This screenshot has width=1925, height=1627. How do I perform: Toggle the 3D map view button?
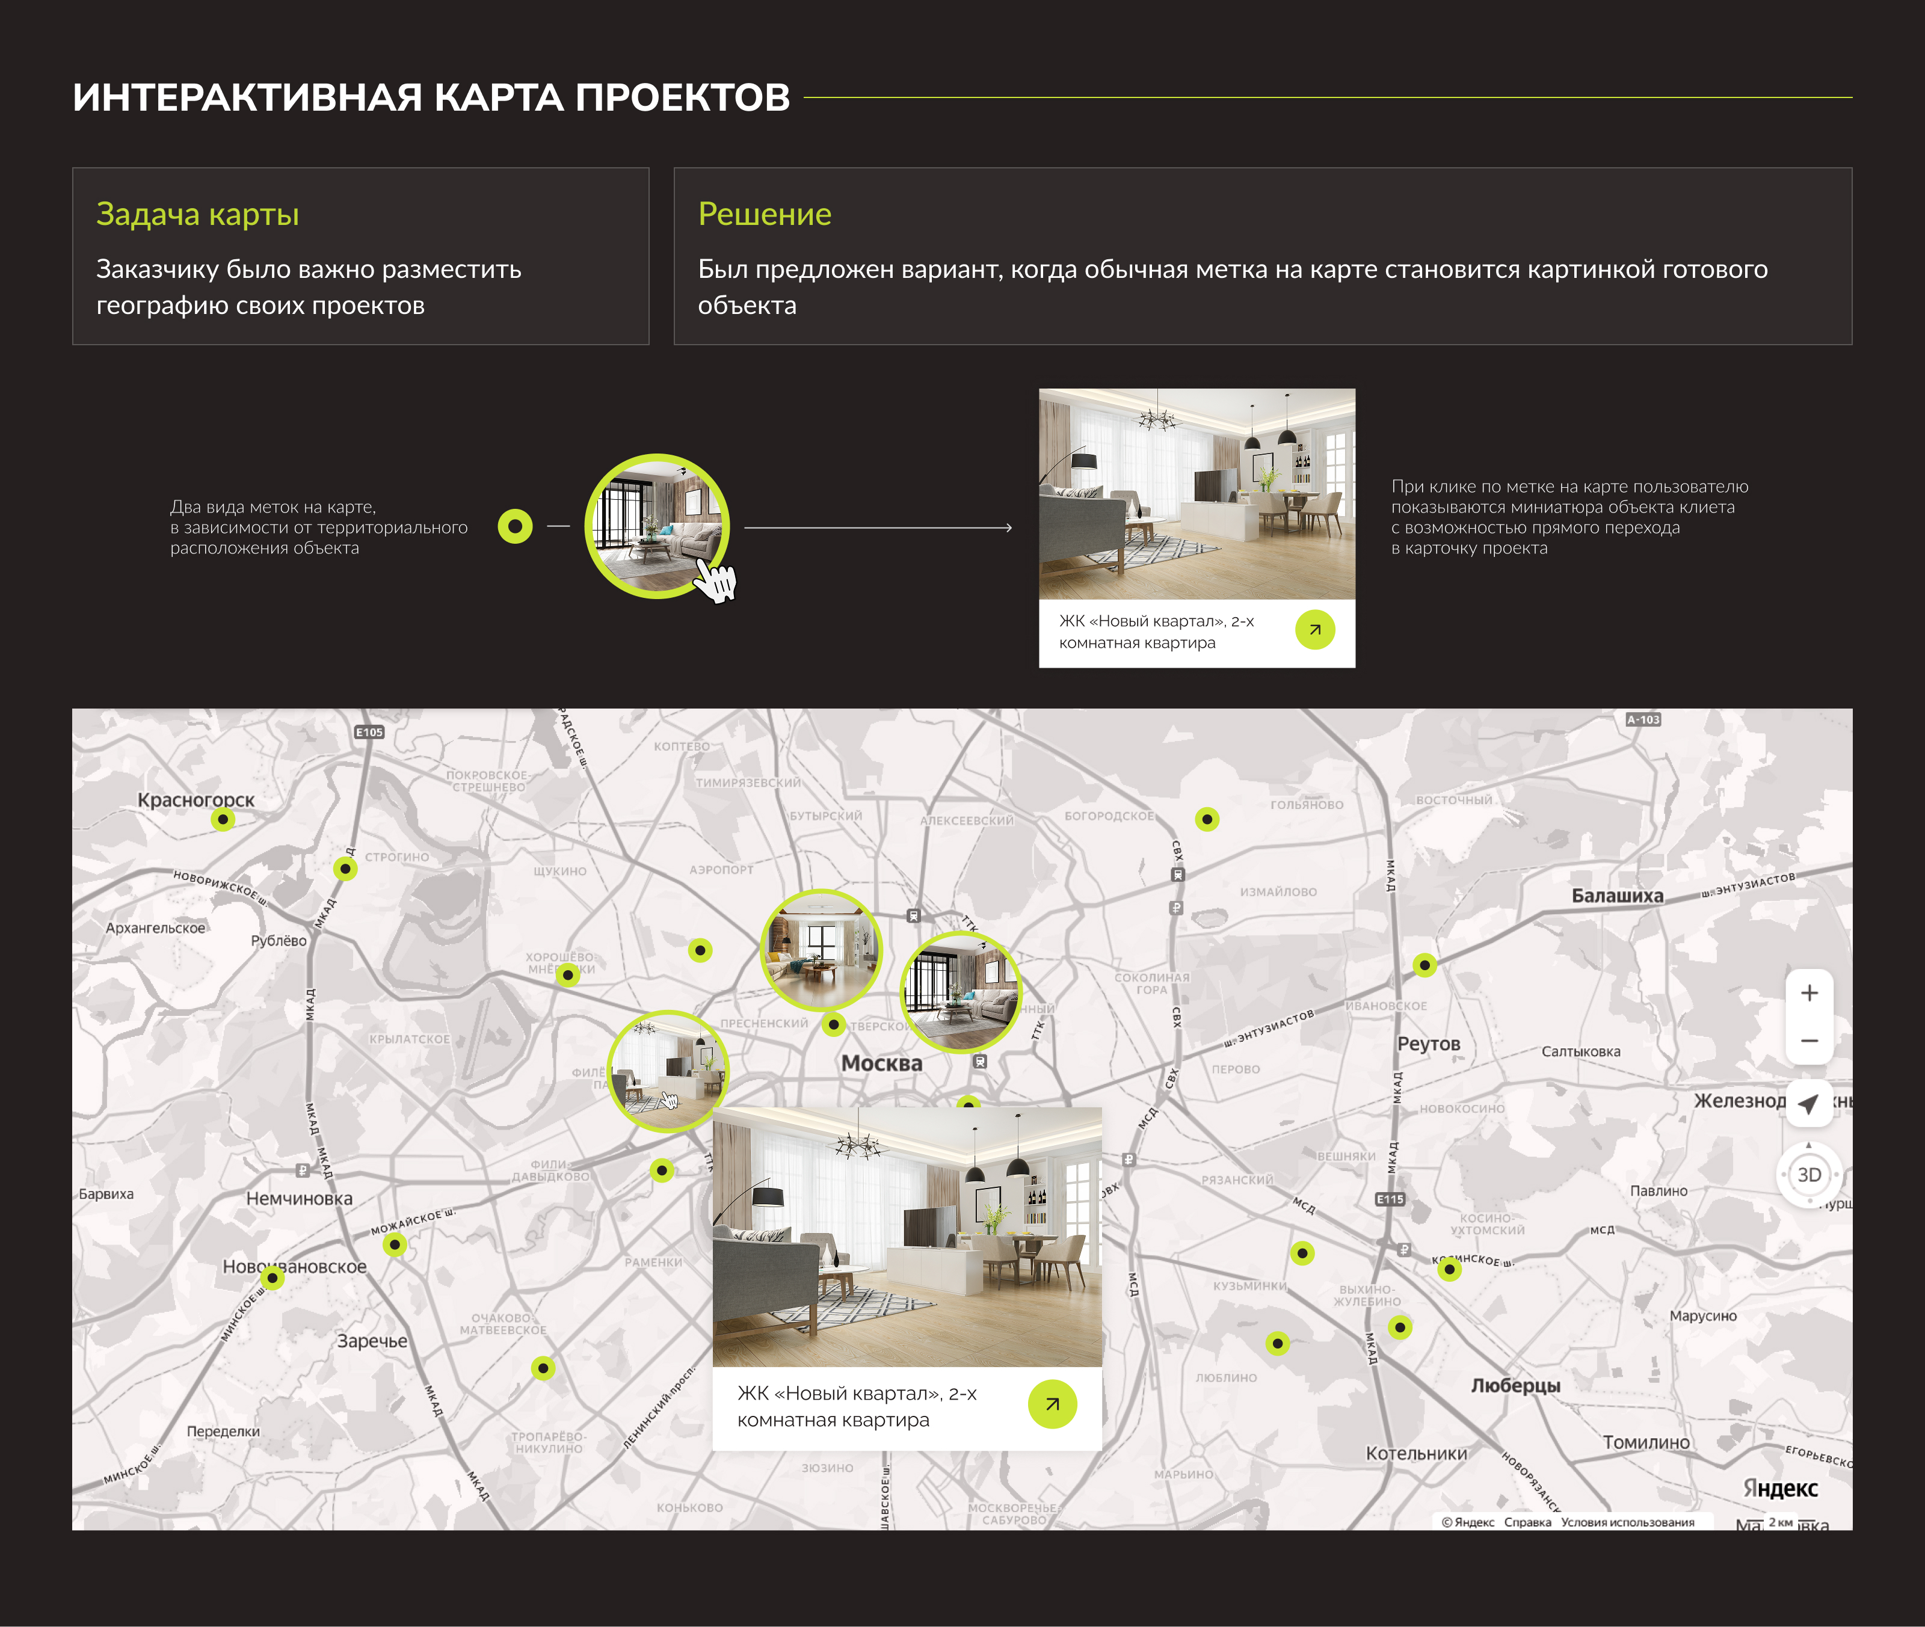coord(1809,1174)
